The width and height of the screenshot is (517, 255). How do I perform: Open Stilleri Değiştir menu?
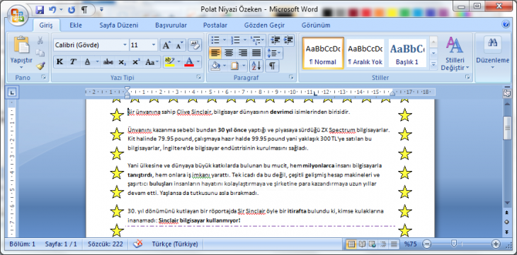pos(455,54)
